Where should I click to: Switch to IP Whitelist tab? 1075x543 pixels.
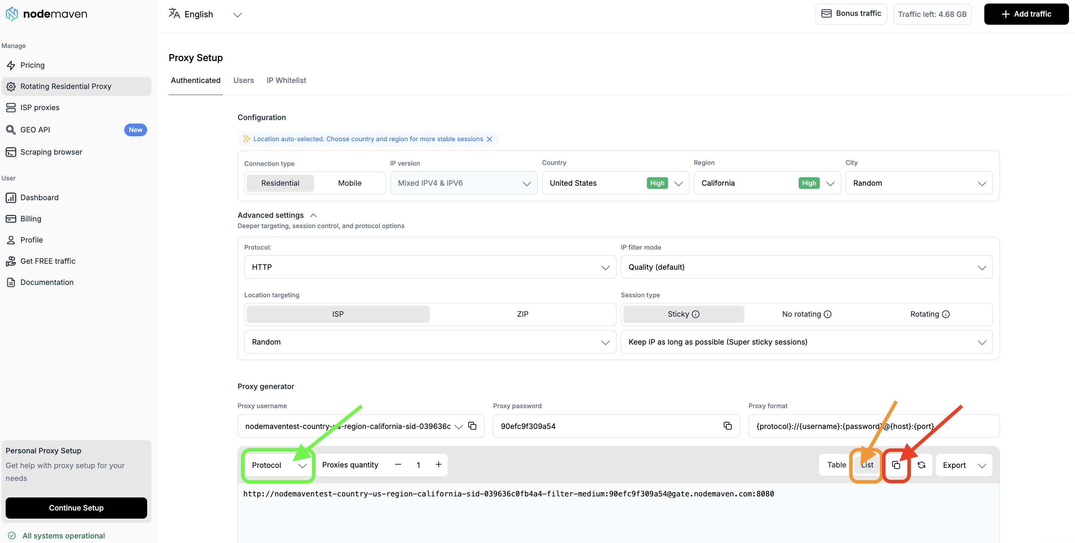coord(286,80)
